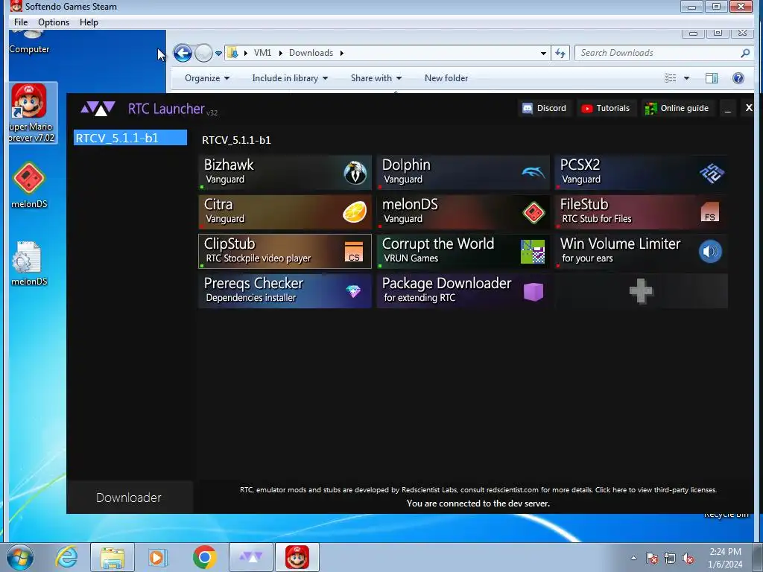Open the Downloader panel button
Image resolution: width=763 pixels, height=572 pixels.
coord(129,498)
